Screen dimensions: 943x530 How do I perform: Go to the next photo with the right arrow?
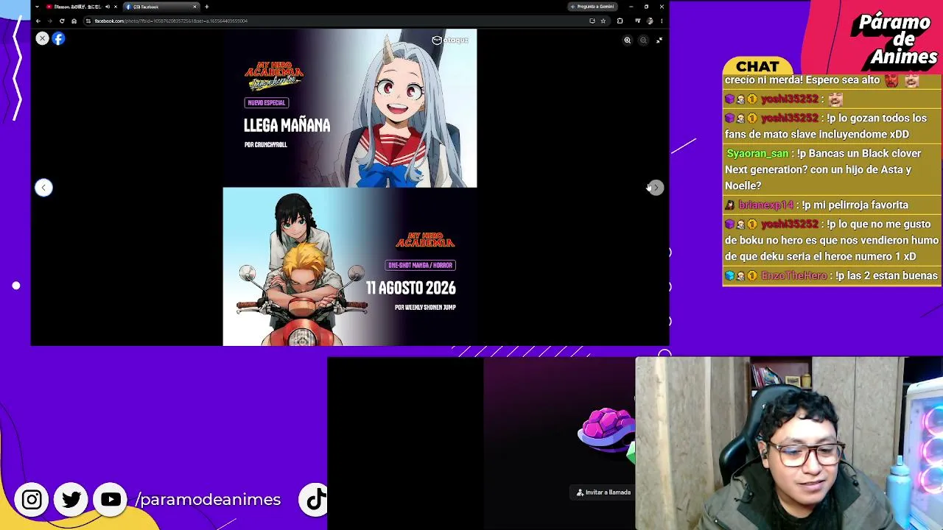pyautogui.click(x=656, y=188)
